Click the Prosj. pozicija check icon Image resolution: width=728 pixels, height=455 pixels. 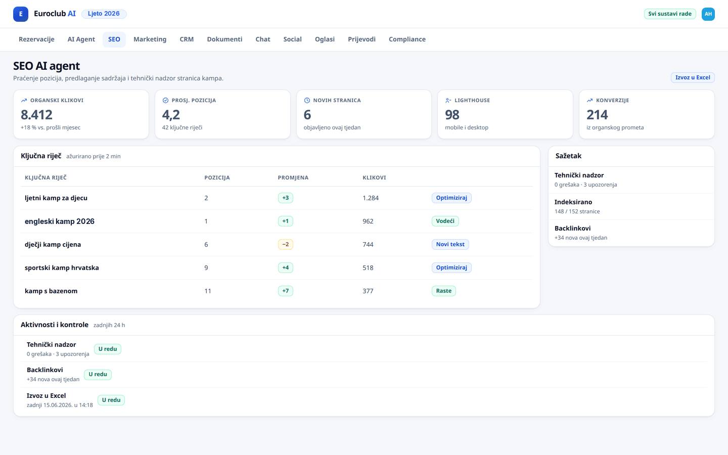[165, 101]
